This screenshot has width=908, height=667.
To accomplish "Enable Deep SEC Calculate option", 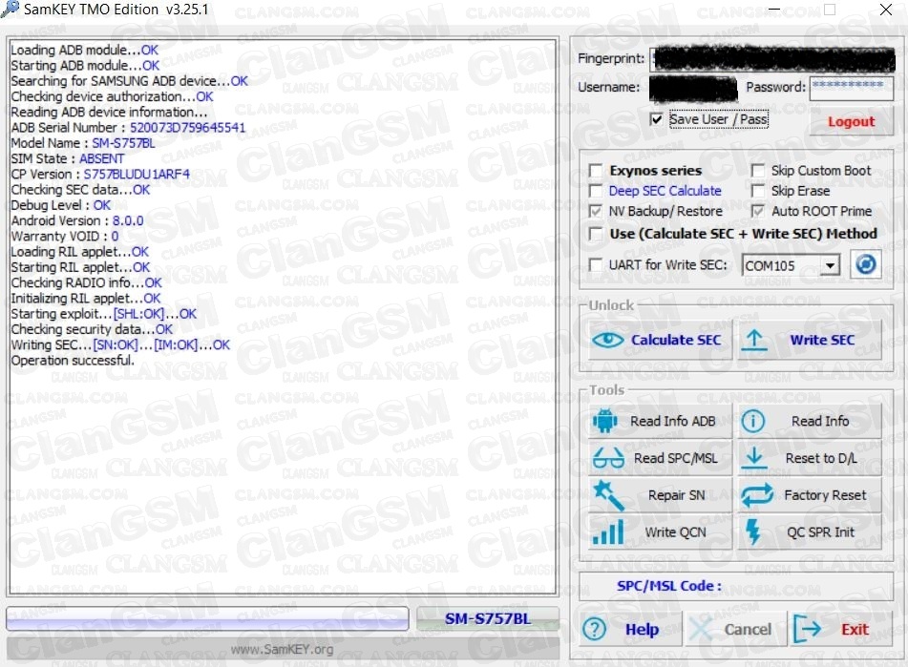I will [595, 191].
